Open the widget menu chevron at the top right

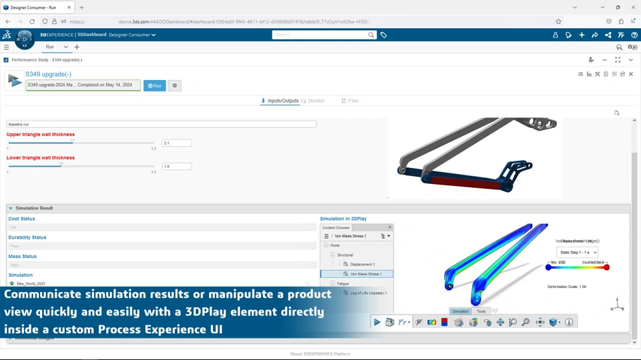(x=631, y=60)
